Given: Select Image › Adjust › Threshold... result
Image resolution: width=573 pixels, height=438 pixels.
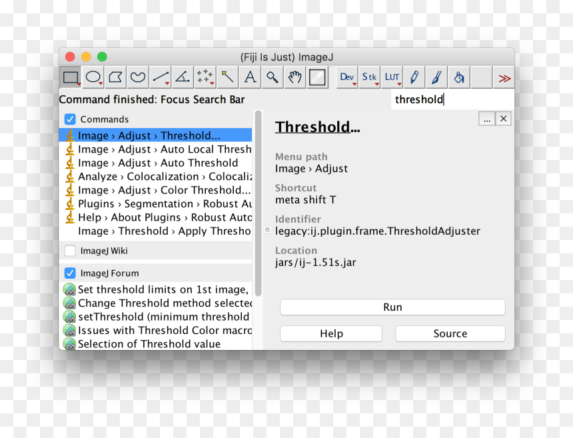Looking at the screenshot, I should [x=155, y=135].
